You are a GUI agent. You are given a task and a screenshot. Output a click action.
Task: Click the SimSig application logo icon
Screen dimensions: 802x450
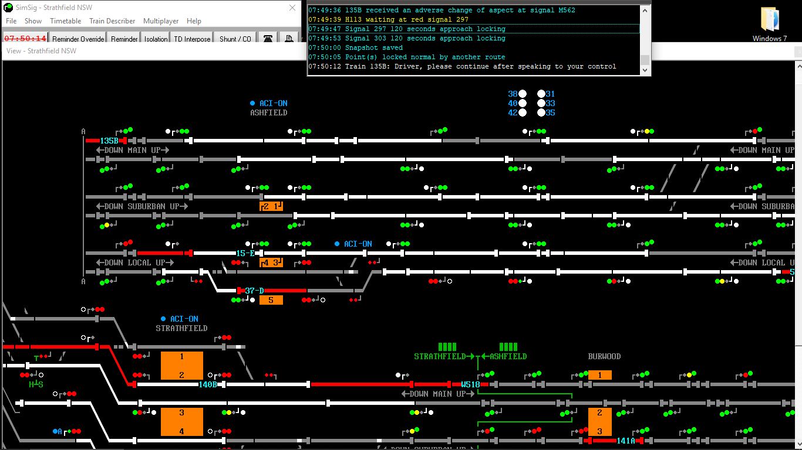pyautogui.click(x=8, y=8)
